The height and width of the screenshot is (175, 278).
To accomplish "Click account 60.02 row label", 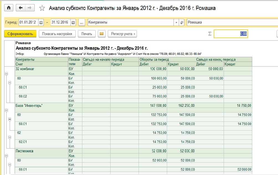I will click(x=23, y=96).
